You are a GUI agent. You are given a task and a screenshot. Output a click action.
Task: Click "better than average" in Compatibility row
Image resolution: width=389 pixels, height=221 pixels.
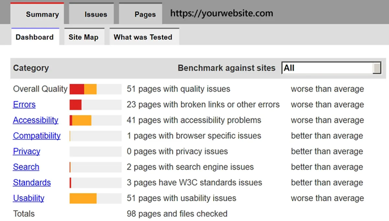click(327, 136)
